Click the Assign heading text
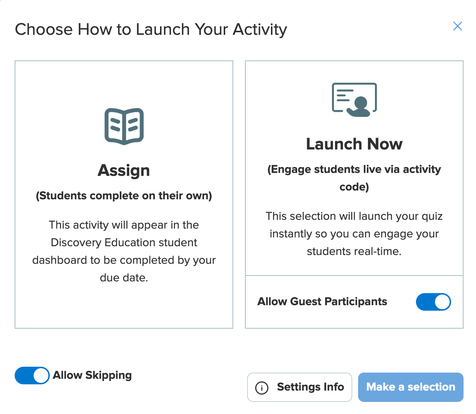Screen dimensions: 476x414 124,170
